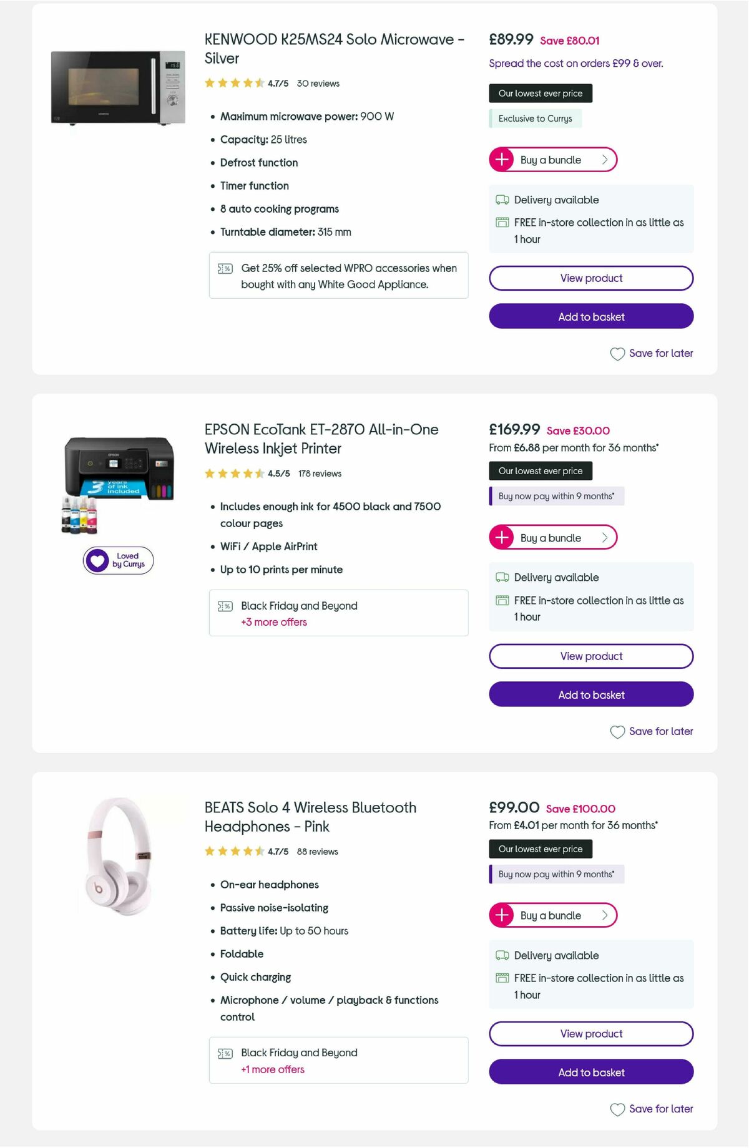Toggle Save for later on the Epson printer

(651, 731)
